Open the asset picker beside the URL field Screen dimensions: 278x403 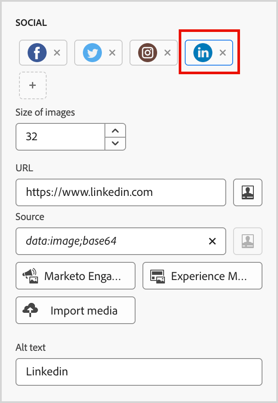click(x=248, y=193)
